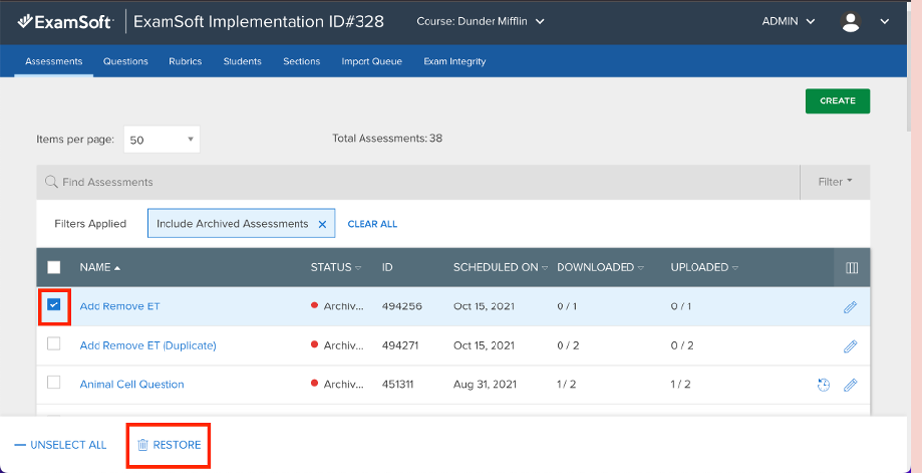This screenshot has height=473, width=924.
Task: Click clock icon on Animal Cell Question row
Action: coord(824,385)
